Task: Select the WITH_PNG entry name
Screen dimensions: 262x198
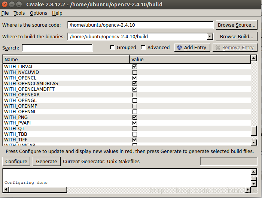Action: tap(16, 117)
